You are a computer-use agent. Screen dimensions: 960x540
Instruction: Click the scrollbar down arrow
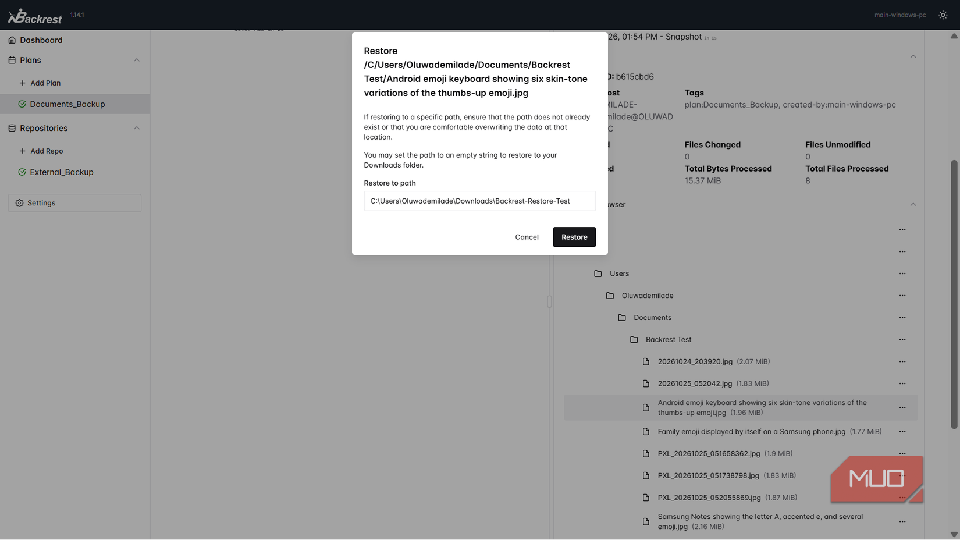[x=954, y=535]
